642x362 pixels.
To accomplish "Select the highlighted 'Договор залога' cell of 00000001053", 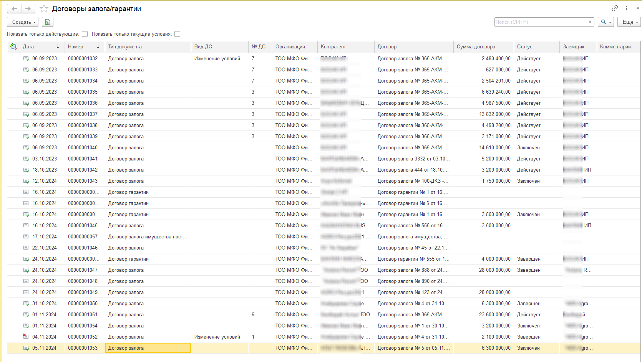I will pyautogui.click(x=148, y=348).
